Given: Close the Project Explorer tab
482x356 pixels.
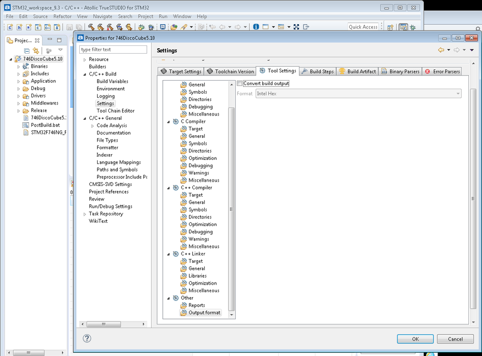Looking at the screenshot, I should point(37,40).
